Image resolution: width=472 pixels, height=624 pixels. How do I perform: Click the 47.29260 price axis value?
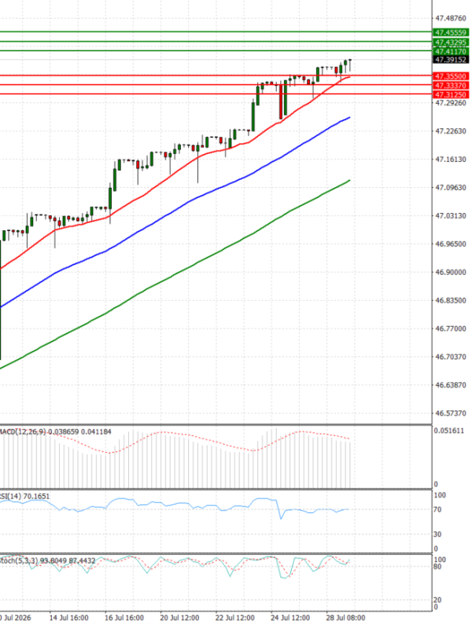(x=450, y=103)
